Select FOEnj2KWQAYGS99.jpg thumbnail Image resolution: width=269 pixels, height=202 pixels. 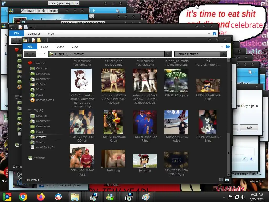(208, 122)
